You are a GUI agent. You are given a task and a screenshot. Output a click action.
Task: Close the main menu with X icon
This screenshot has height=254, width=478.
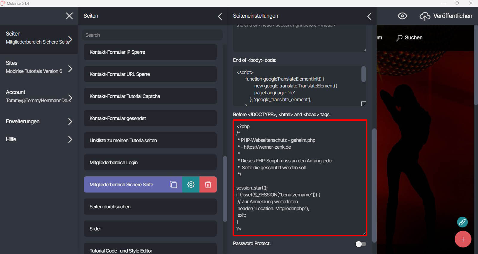click(69, 16)
